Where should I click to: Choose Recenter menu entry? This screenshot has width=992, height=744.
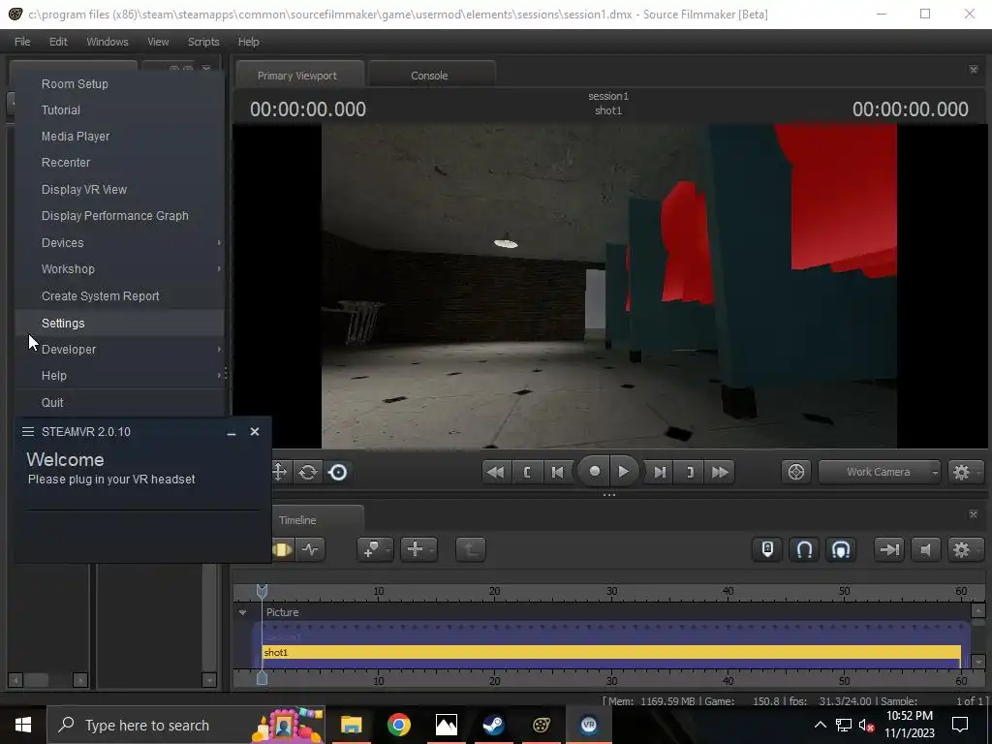point(119,163)
